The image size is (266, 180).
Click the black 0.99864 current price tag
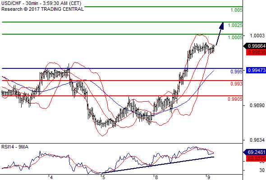[x=255, y=46]
